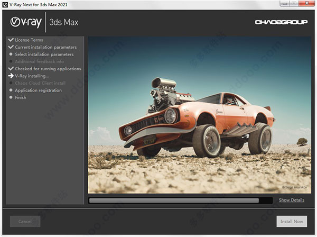Select the Select installation parameters step

44,54
